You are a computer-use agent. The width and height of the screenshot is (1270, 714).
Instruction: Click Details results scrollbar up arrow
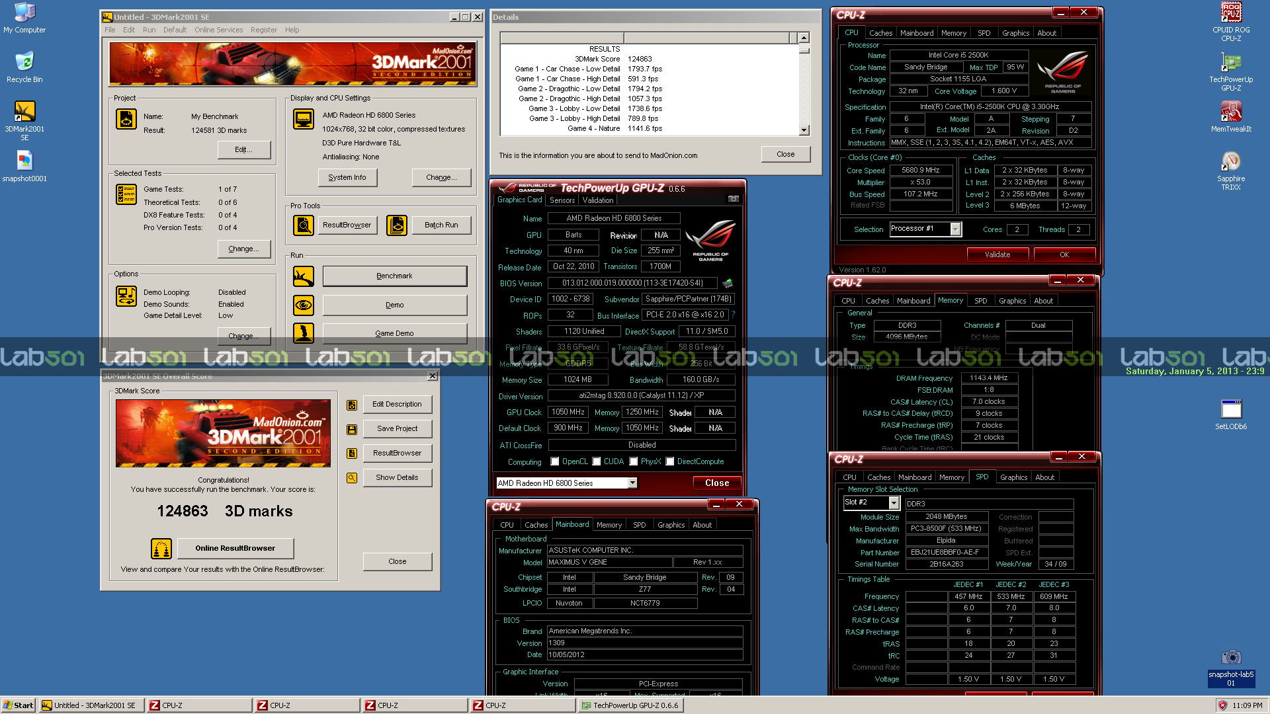[804, 38]
